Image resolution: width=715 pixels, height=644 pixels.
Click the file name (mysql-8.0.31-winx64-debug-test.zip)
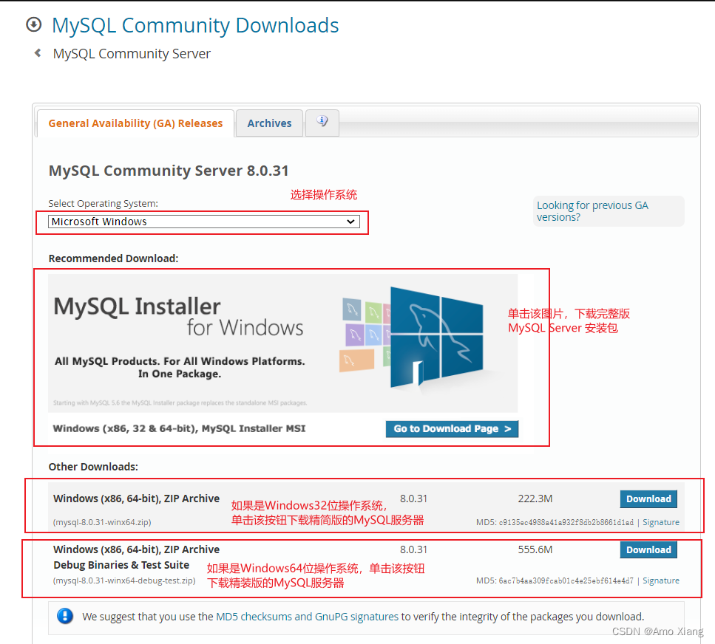coord(124,580)
